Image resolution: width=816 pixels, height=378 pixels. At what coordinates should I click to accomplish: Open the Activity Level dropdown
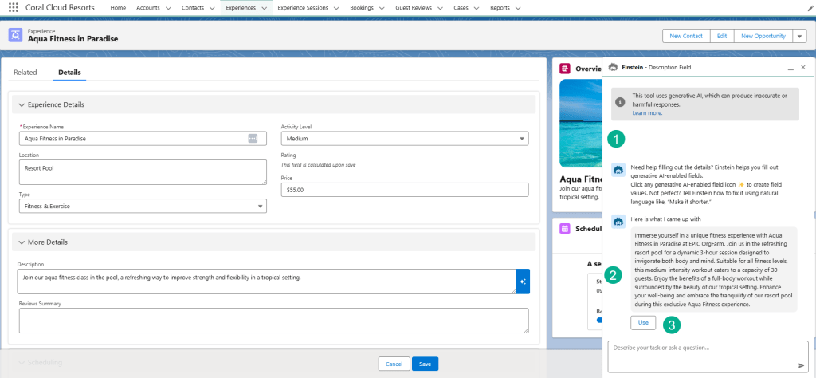tap(404, 139)
